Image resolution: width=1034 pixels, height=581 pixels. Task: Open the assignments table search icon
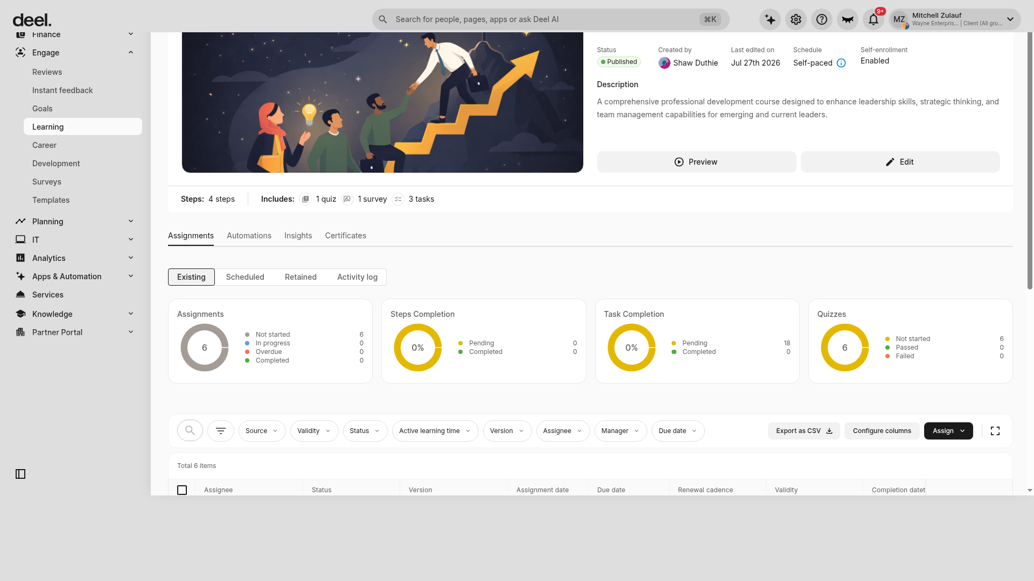190,430
